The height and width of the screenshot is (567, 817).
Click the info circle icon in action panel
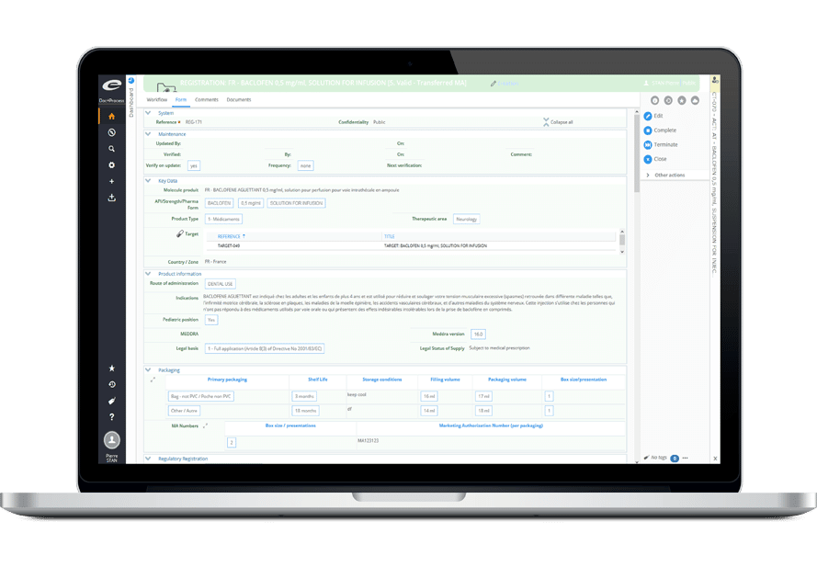(654, 100)
